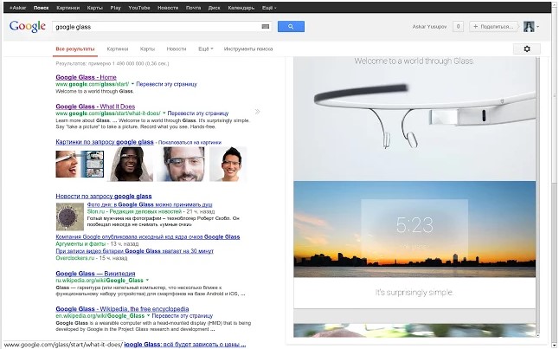Click the blue search magnifier button
The width and height of the screenshot is (559, 349).
(x=291, y=27)
